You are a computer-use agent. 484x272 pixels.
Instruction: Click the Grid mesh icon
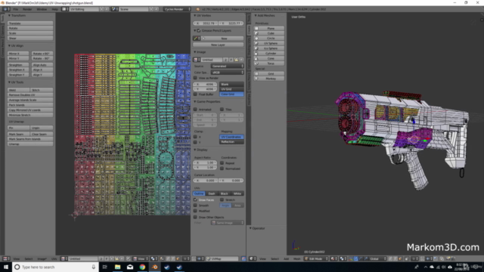256,74
